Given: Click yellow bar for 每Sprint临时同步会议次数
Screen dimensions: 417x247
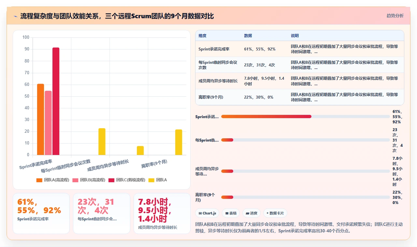Looking at the screenshot, I should [x=102, y=142].
